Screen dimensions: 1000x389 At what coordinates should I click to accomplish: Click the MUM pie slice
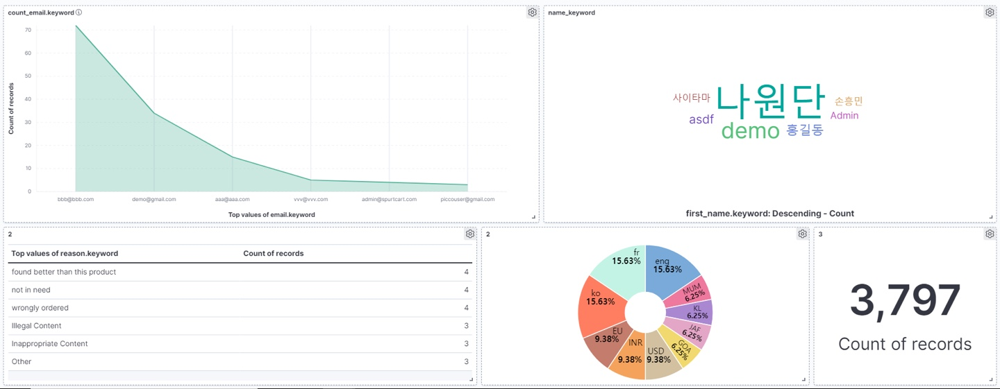(x=692, y=291)
